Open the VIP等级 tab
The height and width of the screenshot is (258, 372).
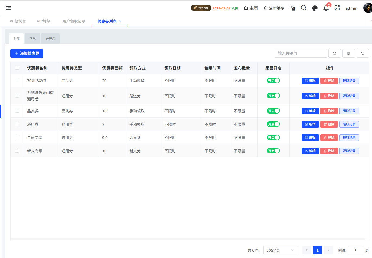tap(43, 21)
